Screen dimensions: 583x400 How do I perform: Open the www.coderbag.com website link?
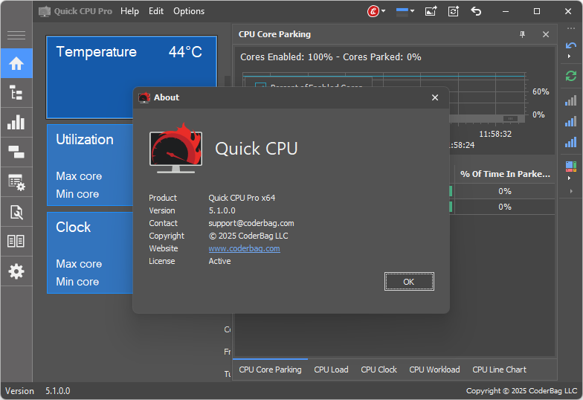(x=244, y=248)
